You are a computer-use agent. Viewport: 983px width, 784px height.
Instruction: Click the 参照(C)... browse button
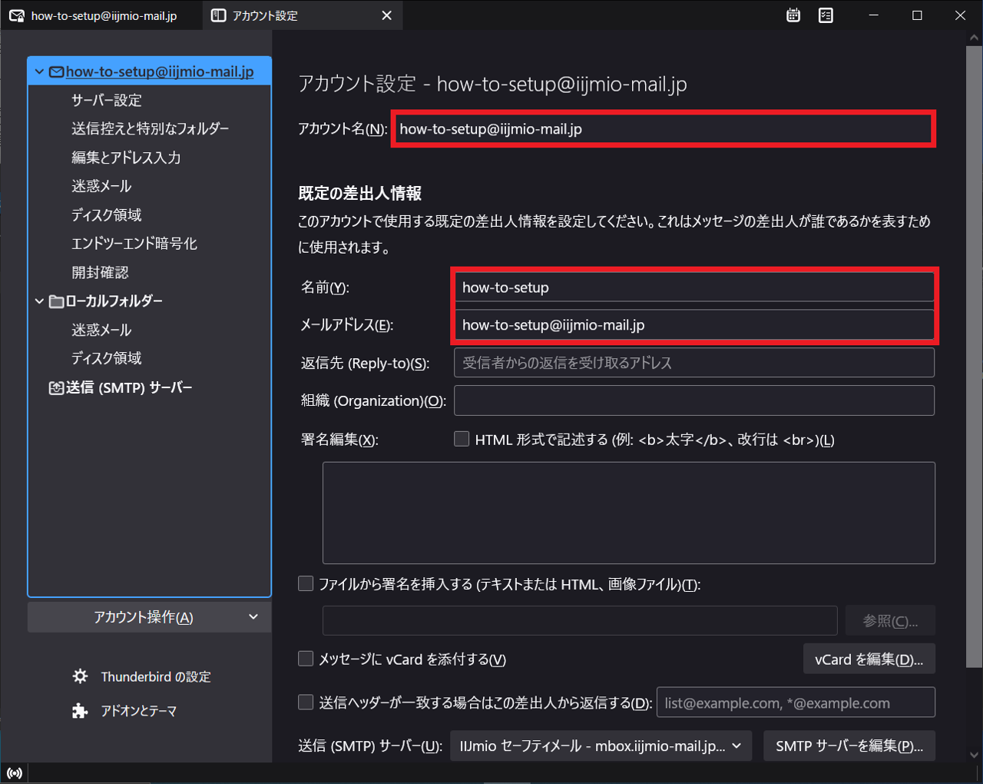(890, 621)
